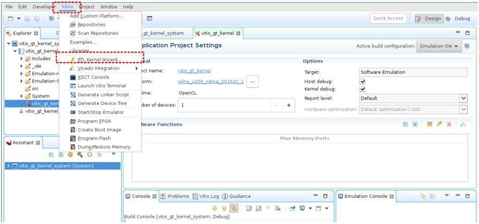Open the Report level dropdown
The width and height of the screenshot is (479, 224).
point(463,98)
